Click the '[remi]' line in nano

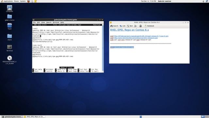(35, 29)
